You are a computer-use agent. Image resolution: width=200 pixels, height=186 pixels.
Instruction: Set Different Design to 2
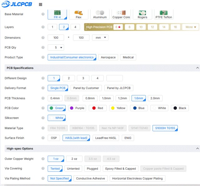[69, 78]
